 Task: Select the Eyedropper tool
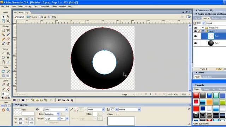pyautogui.click(x=3, y=85)
